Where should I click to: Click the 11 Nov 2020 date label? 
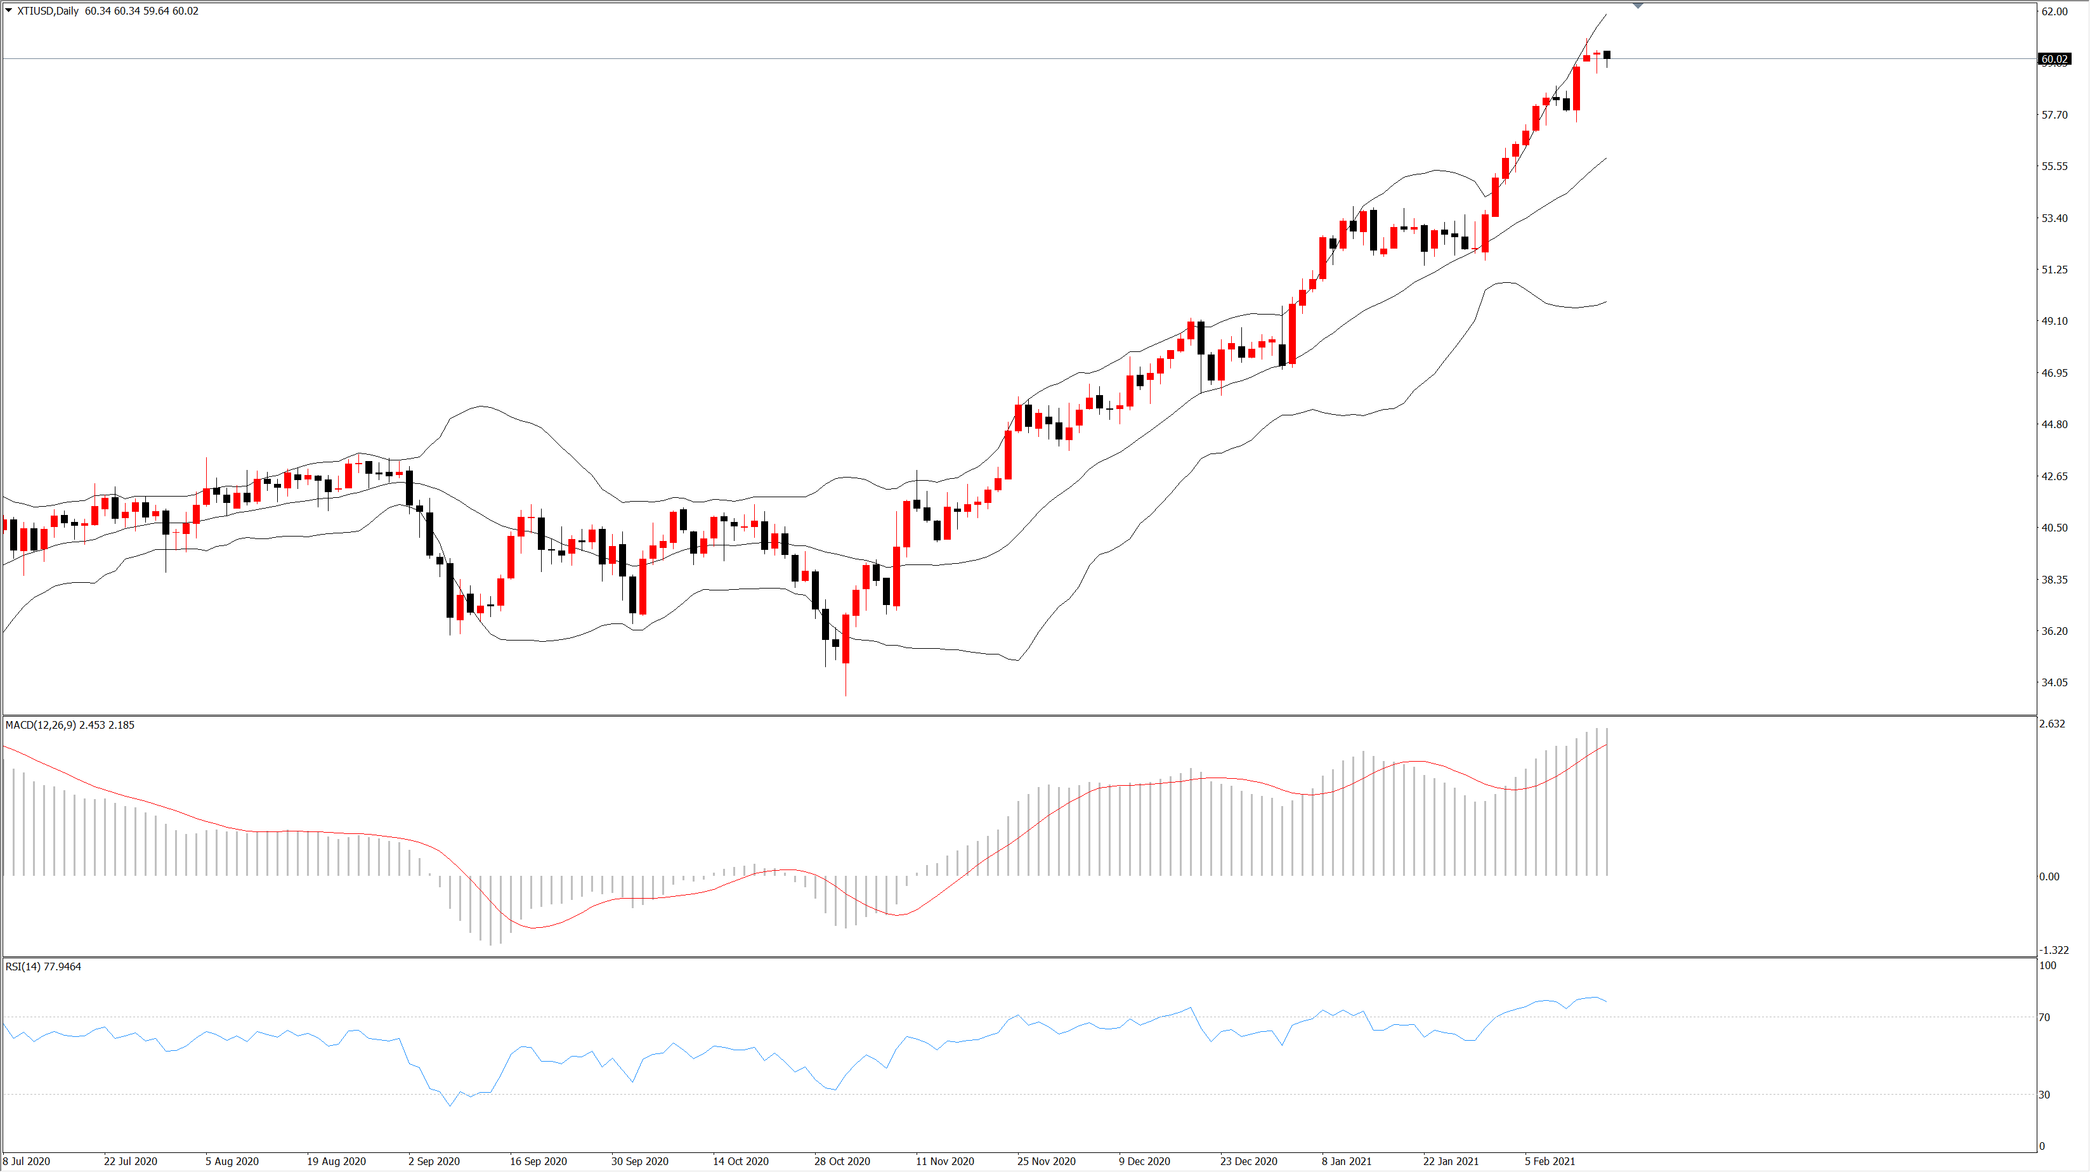pyautogui.click(x=944, y=1161)
